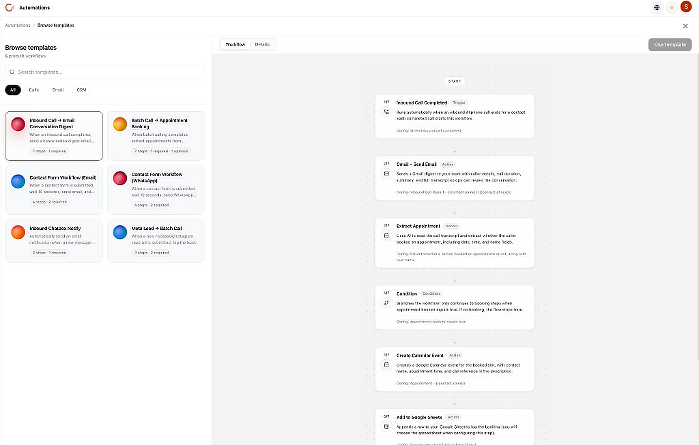Image resolution: width=699 pixels, height=445 pixels.
Task: Open the globe language icon
Action: click(657, 8)
